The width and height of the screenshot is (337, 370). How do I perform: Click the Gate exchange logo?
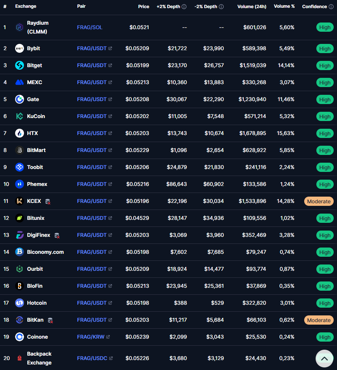click(x=19, y=99)
